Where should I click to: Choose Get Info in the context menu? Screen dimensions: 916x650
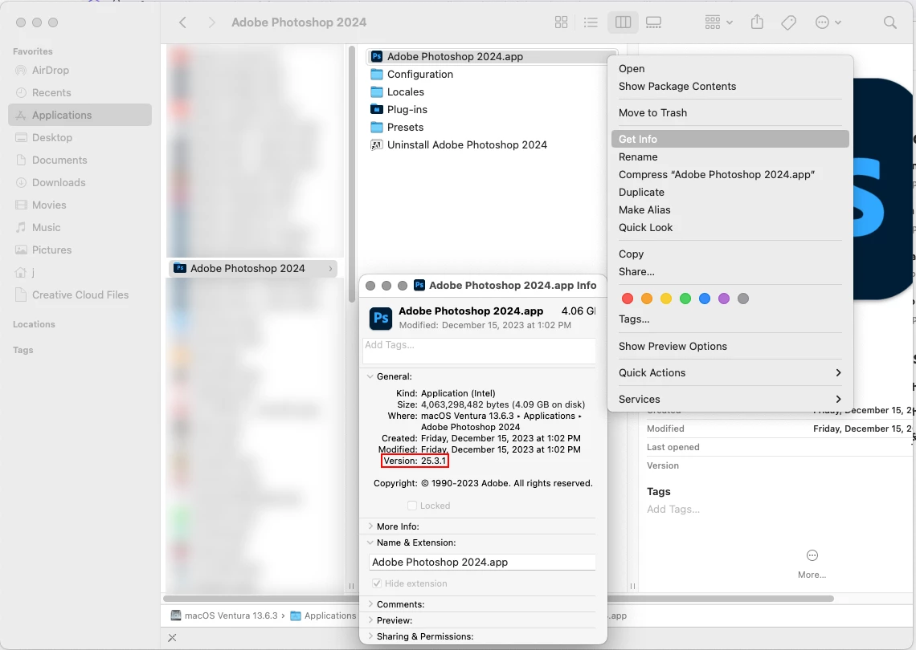coord(730,139)
